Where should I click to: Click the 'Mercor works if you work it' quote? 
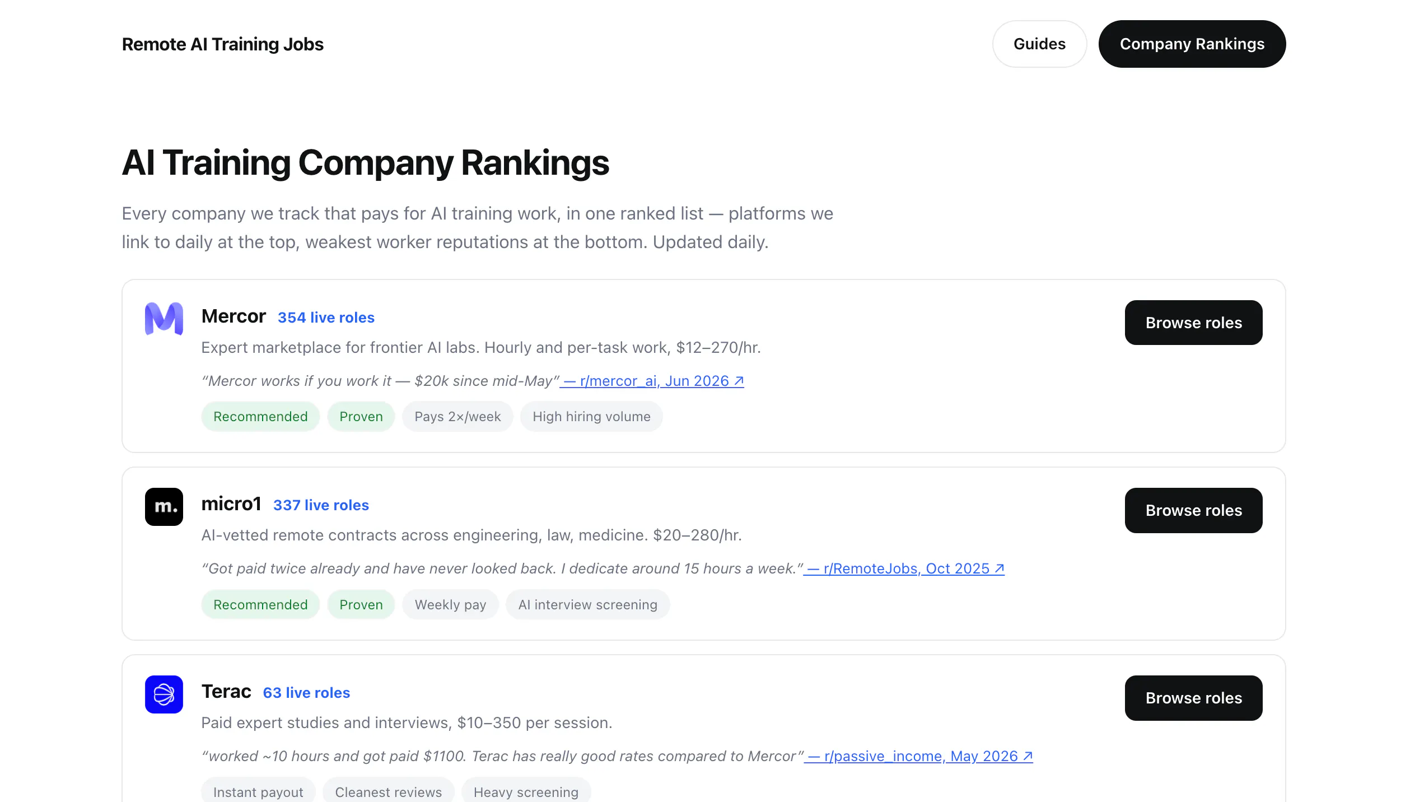click(380, 381)
